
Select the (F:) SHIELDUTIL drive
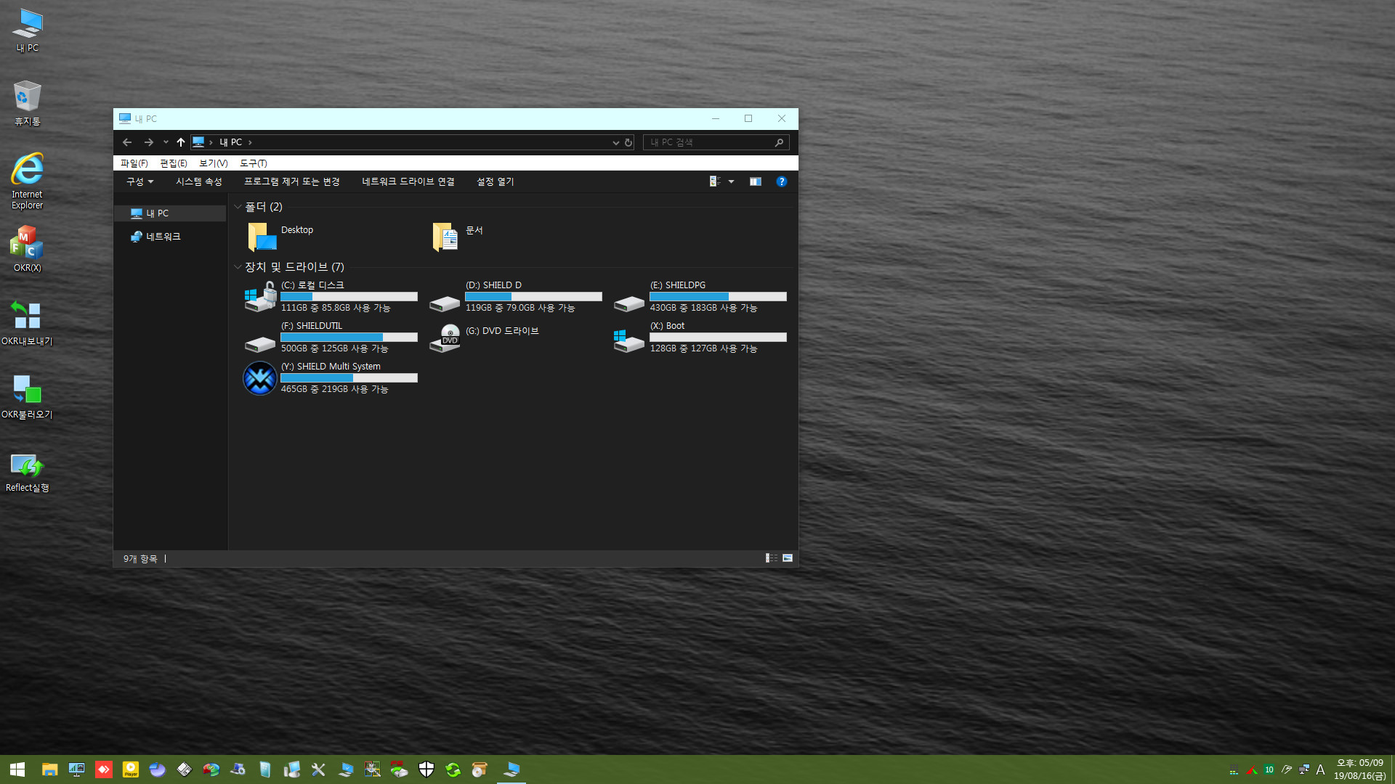point(331,337)
